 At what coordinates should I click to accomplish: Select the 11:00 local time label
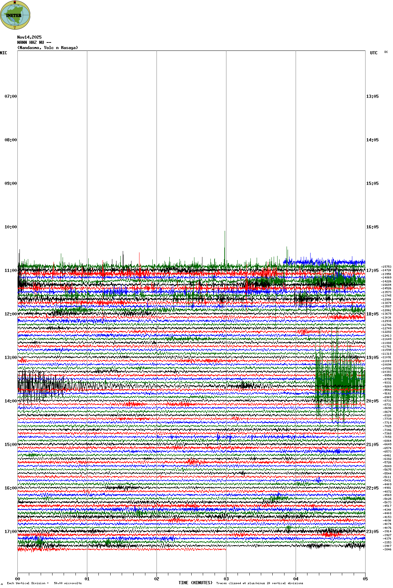click(10, 271)
